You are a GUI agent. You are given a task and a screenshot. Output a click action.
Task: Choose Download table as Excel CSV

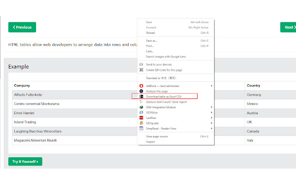[x=176, y=97]
